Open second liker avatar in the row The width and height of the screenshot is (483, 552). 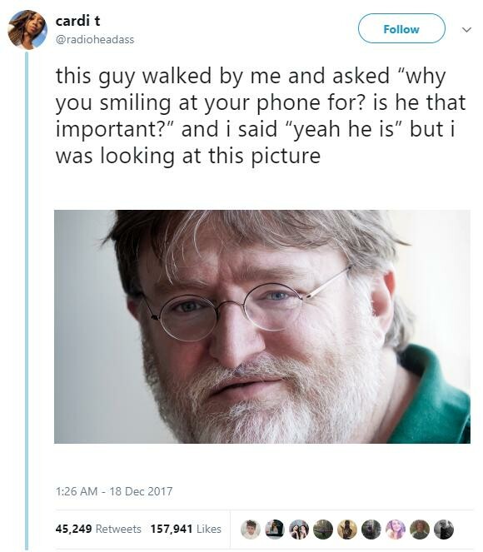(275, 530)
